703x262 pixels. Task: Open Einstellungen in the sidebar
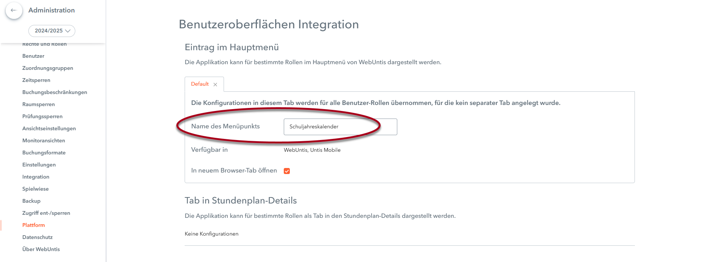point(39,165)
